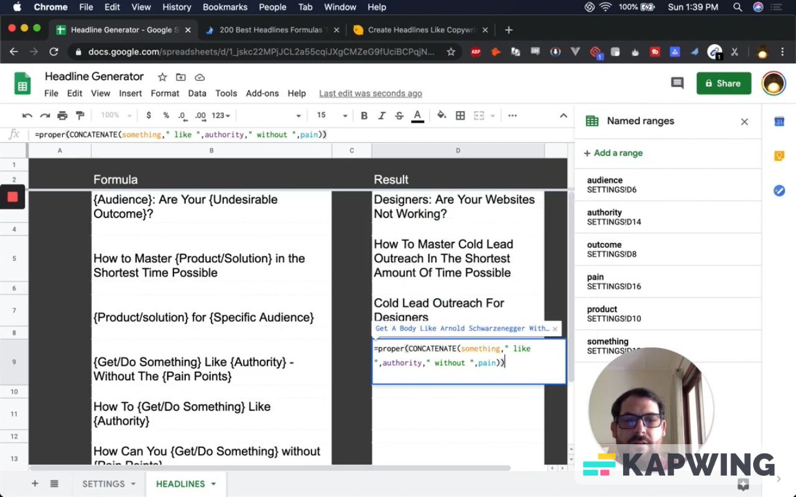Open the HEADLINES sheet tab dropdown arrow
This screenshot has height=497, width=796.
click(x=213, y=484)
